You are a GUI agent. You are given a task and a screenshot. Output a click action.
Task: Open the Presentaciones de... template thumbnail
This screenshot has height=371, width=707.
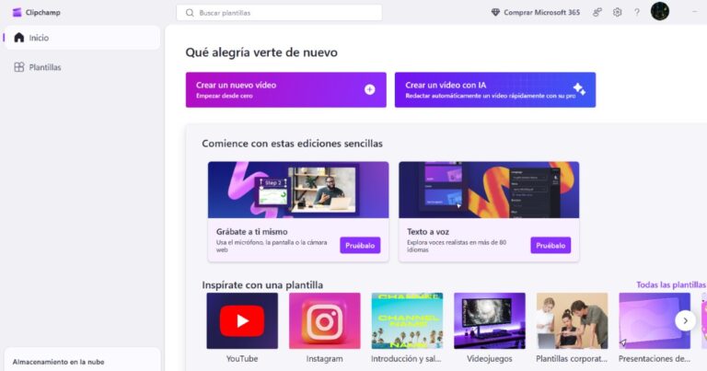pos(655,320)
